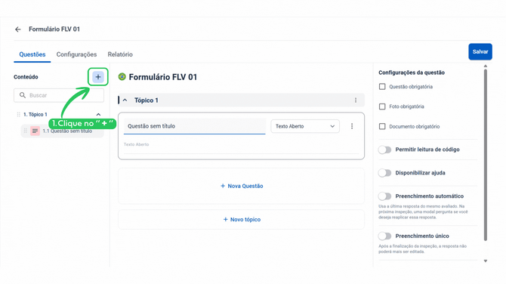Check Questão obrigatória
Screen dimensions: 506x284
click(382, 87)
